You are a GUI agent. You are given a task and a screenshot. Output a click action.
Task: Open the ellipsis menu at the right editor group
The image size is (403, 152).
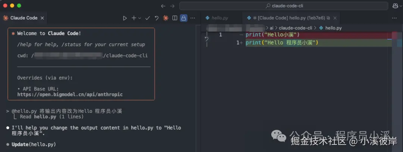(x=394, y=18)
